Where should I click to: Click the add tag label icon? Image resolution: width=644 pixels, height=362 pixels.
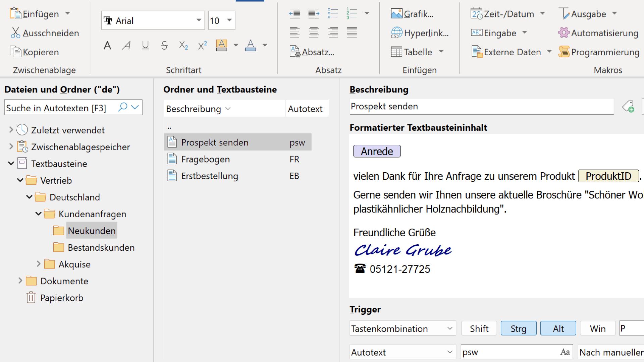(628, 107)
